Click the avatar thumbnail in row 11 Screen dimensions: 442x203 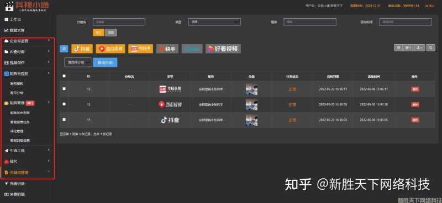(251, 120)
